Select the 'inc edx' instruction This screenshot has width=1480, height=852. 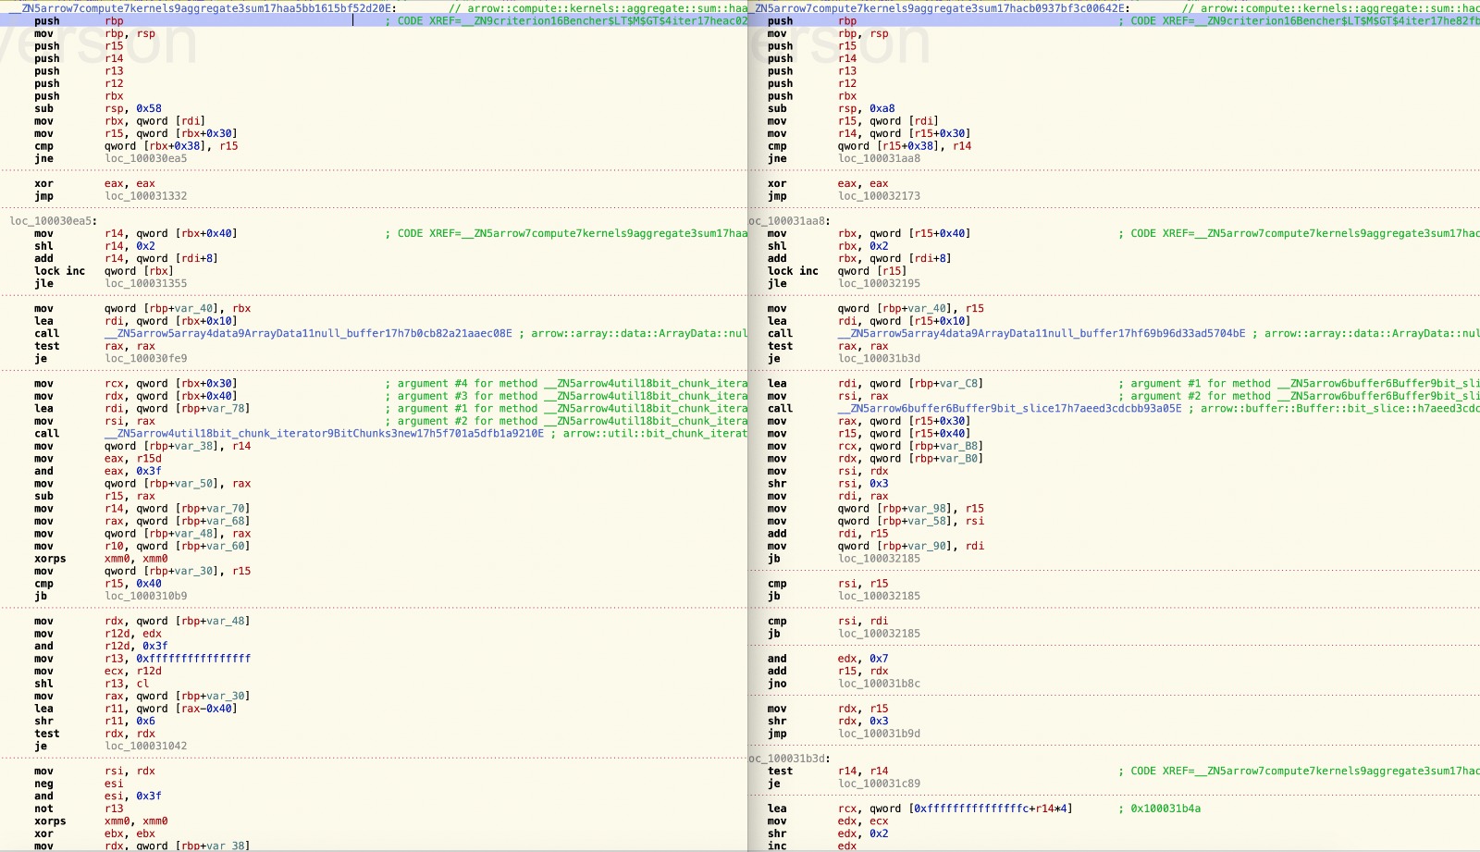pos(812,846)
